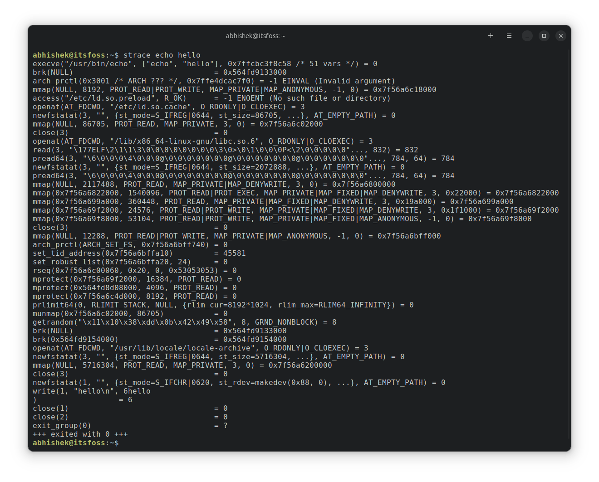Screen dimensions: 599x482
Task: Click the mmap 0x7f56a69f2000, 24576 line
Action: tap(296, 210)
